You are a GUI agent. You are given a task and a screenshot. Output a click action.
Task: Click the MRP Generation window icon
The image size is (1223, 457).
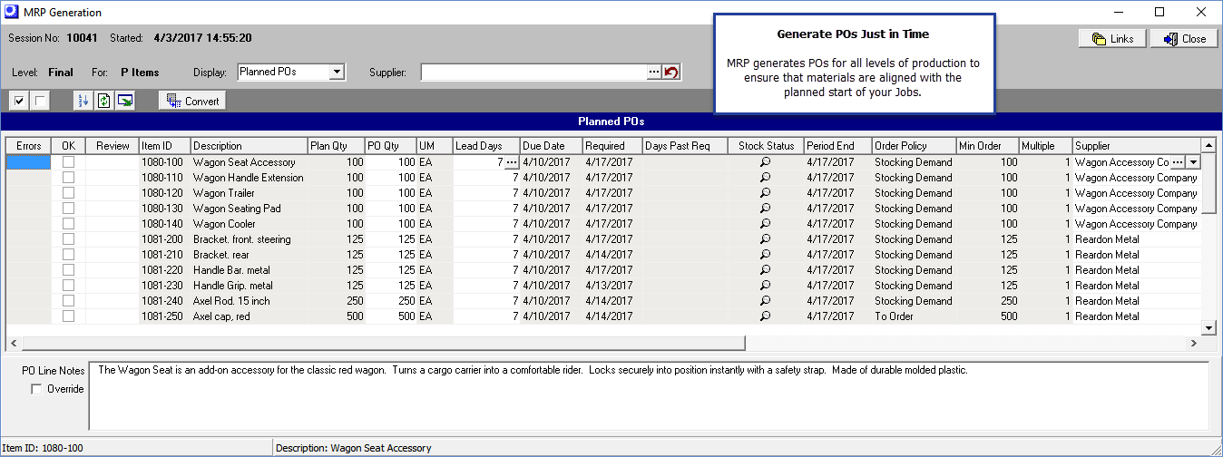click(x=10, y=13)
